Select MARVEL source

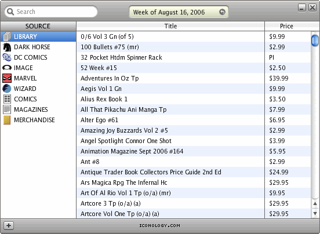point(38,78)
